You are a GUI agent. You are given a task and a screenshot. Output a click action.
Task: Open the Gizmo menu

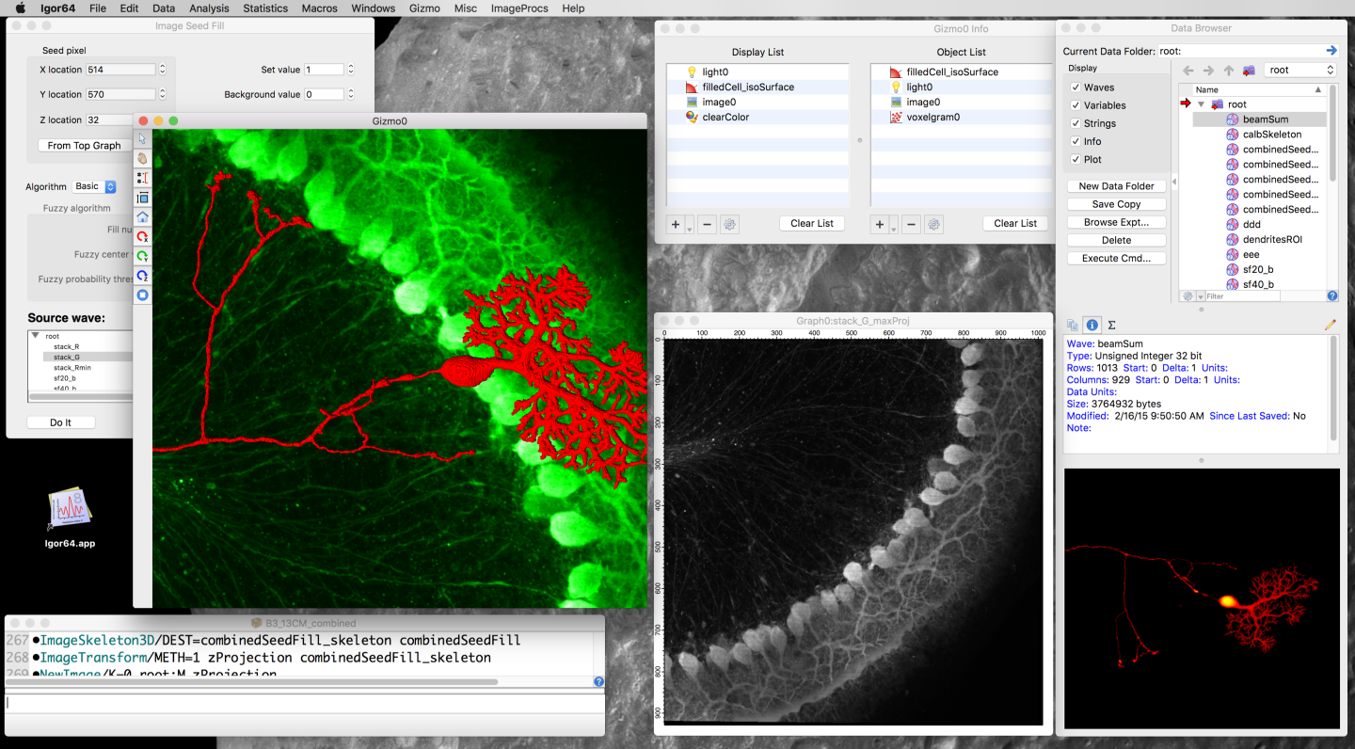click(424, 8)
